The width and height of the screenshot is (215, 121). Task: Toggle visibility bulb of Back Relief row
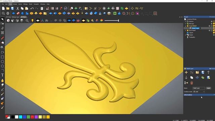(214, 31)
